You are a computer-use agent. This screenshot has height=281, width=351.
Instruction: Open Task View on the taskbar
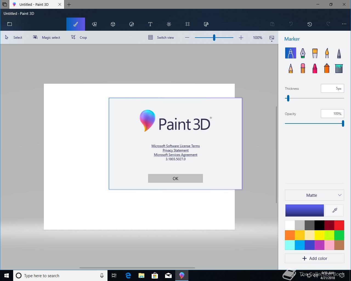coord(114,276)
